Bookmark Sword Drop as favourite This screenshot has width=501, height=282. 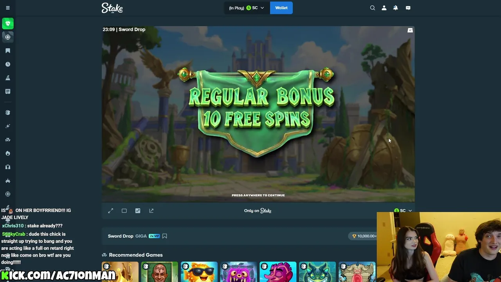click(165, 236)
